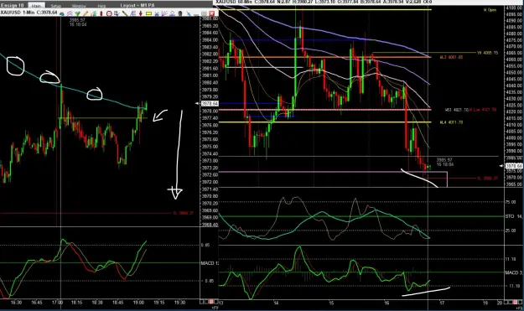Select the green diagonal line drawing tool
Screen dimensions: 524x311
tap(124, 13)
